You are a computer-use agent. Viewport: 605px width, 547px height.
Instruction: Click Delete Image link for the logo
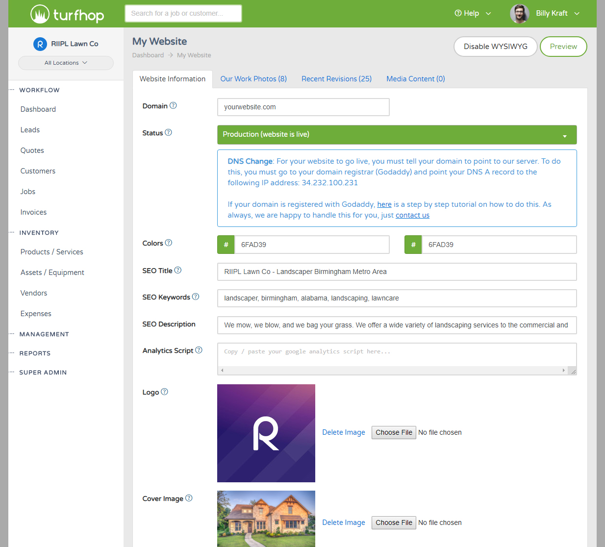343,432
